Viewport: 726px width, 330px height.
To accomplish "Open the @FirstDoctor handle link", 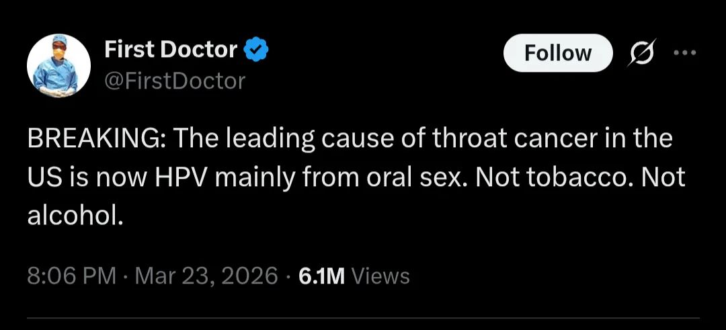I will [x=175, y=81].
